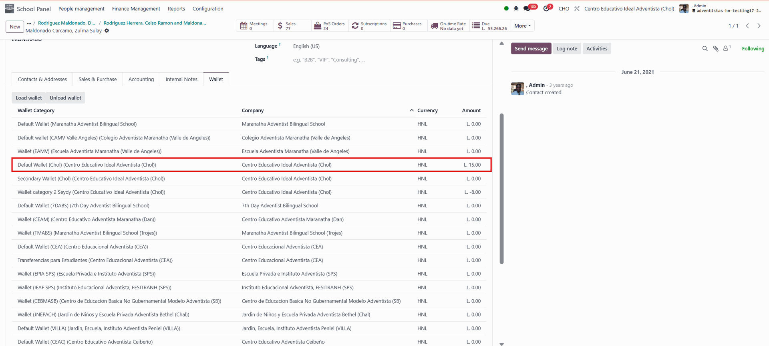Click the Log note button
This screenshot has height=346, width=769.
(x=567, y=49)
